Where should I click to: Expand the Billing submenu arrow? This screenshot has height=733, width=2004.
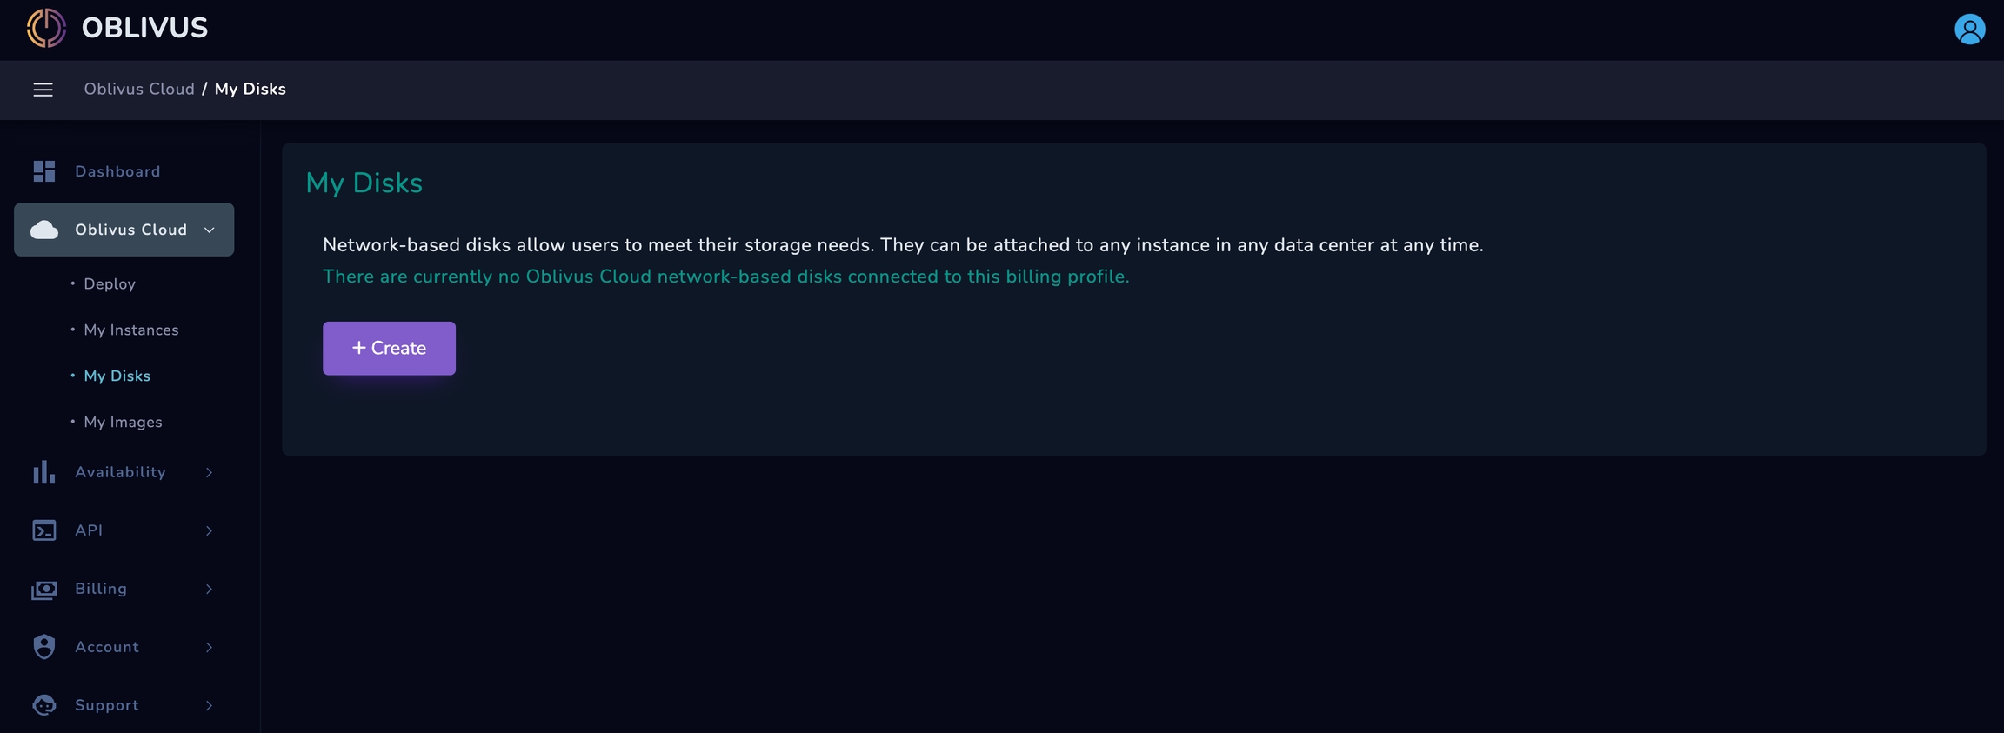coord(210,589)
